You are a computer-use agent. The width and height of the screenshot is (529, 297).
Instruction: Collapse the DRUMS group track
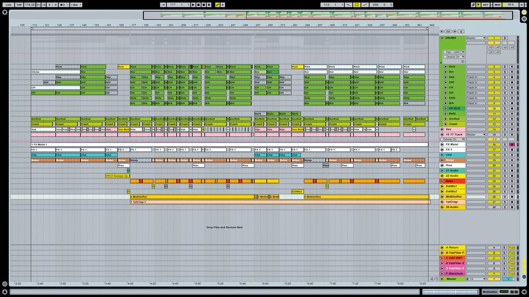(443, 38)
